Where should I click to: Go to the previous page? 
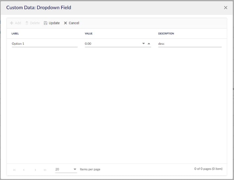tap(24, 170)
